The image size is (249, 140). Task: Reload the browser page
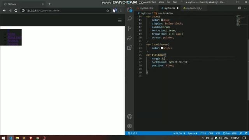tap(16, 10)
